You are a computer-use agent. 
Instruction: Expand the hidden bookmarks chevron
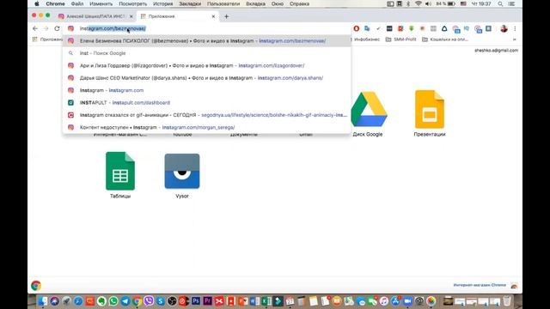[514, 39]
